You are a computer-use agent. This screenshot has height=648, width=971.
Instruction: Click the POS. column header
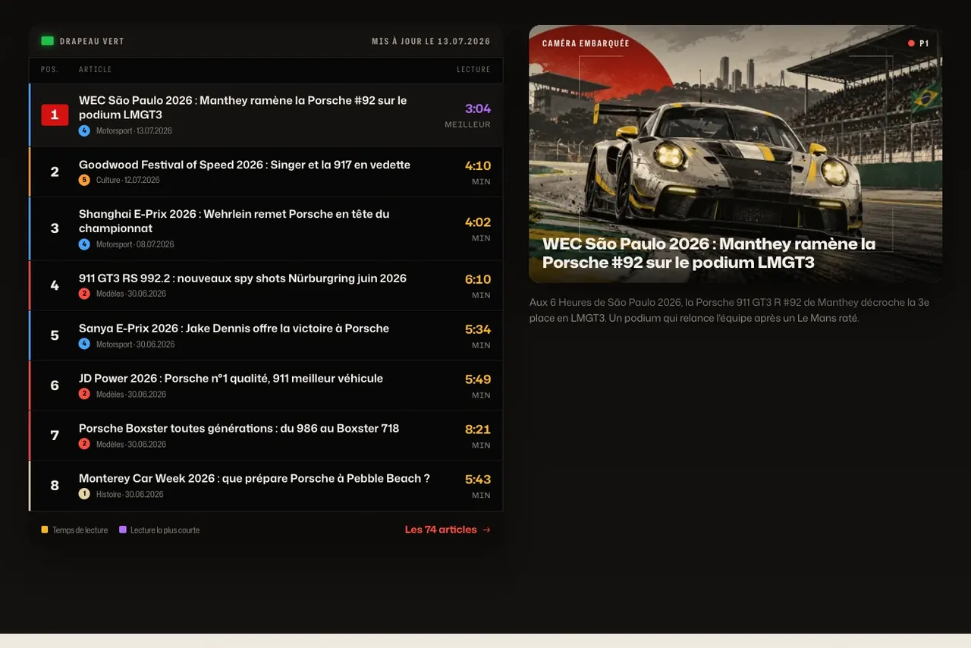[49, 70]
